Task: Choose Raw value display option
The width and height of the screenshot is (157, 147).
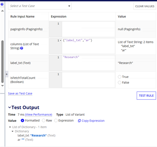Action: tap(44, 121)
